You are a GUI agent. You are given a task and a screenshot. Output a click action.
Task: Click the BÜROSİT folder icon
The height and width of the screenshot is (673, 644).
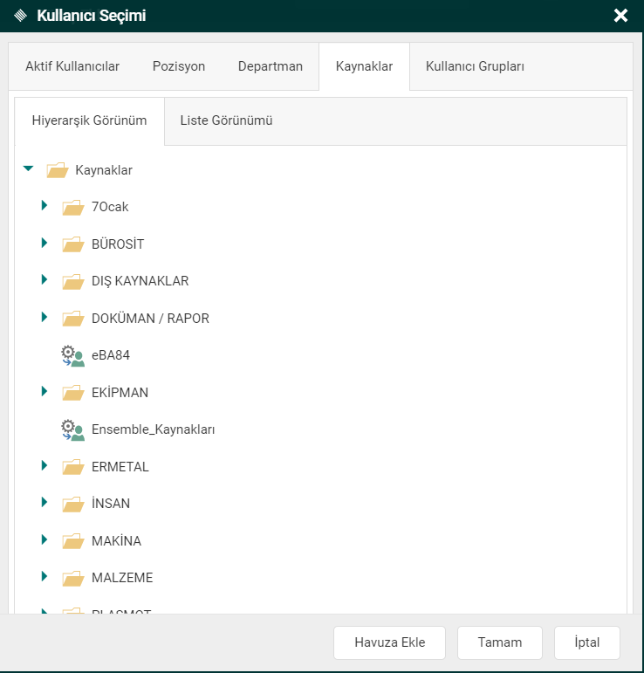[72, 244]
